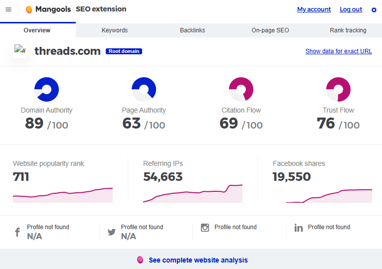Click the Referring IPs trend graph

[192, 194]
